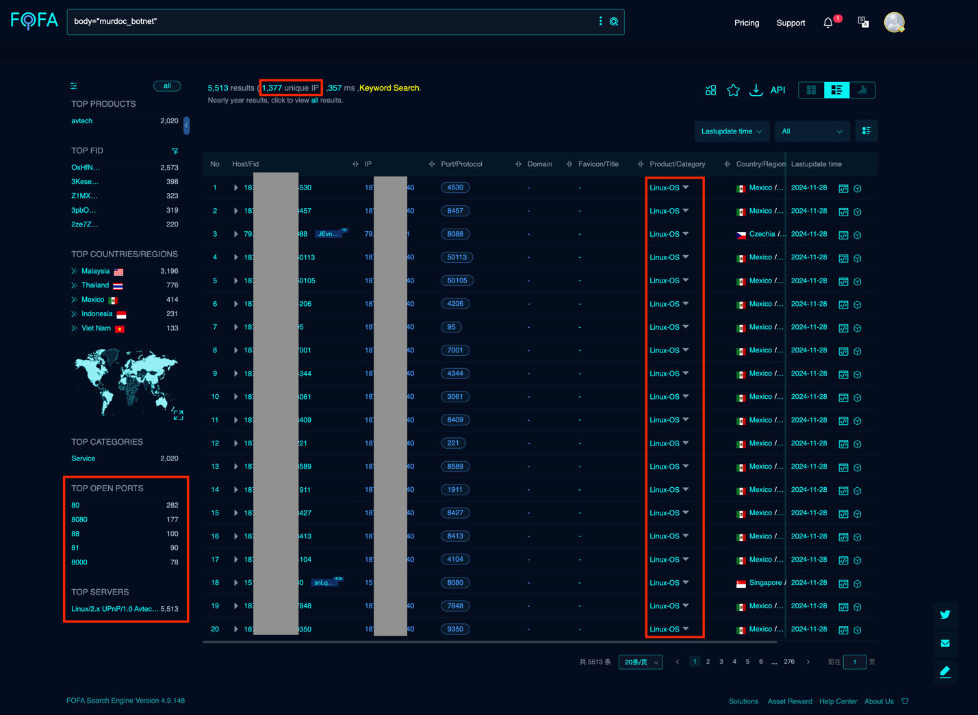Filter by open port 8000
The height and width of the screenshot is (715, 978).
pyautogui.click(x=79, y=562)
